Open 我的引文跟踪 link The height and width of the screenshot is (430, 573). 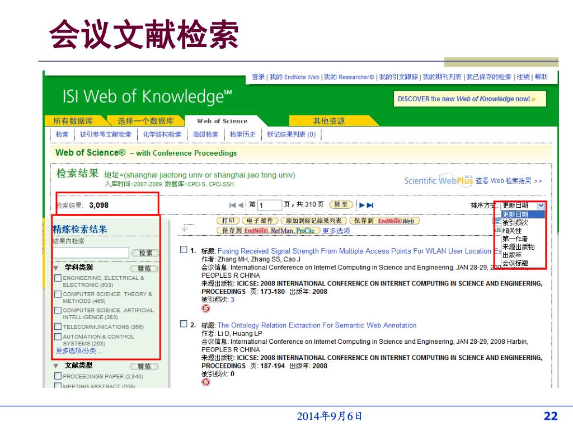398,77
